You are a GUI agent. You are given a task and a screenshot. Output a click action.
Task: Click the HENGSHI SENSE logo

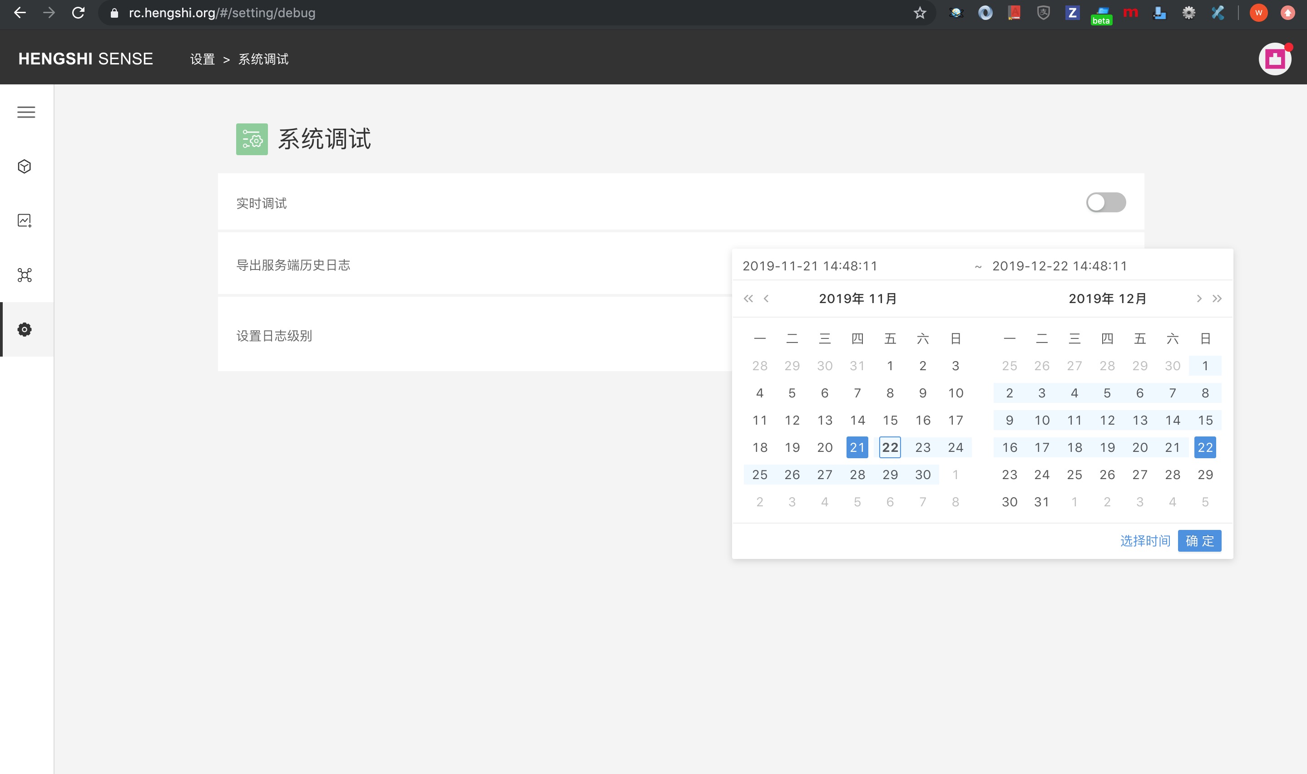coord(85,59)
